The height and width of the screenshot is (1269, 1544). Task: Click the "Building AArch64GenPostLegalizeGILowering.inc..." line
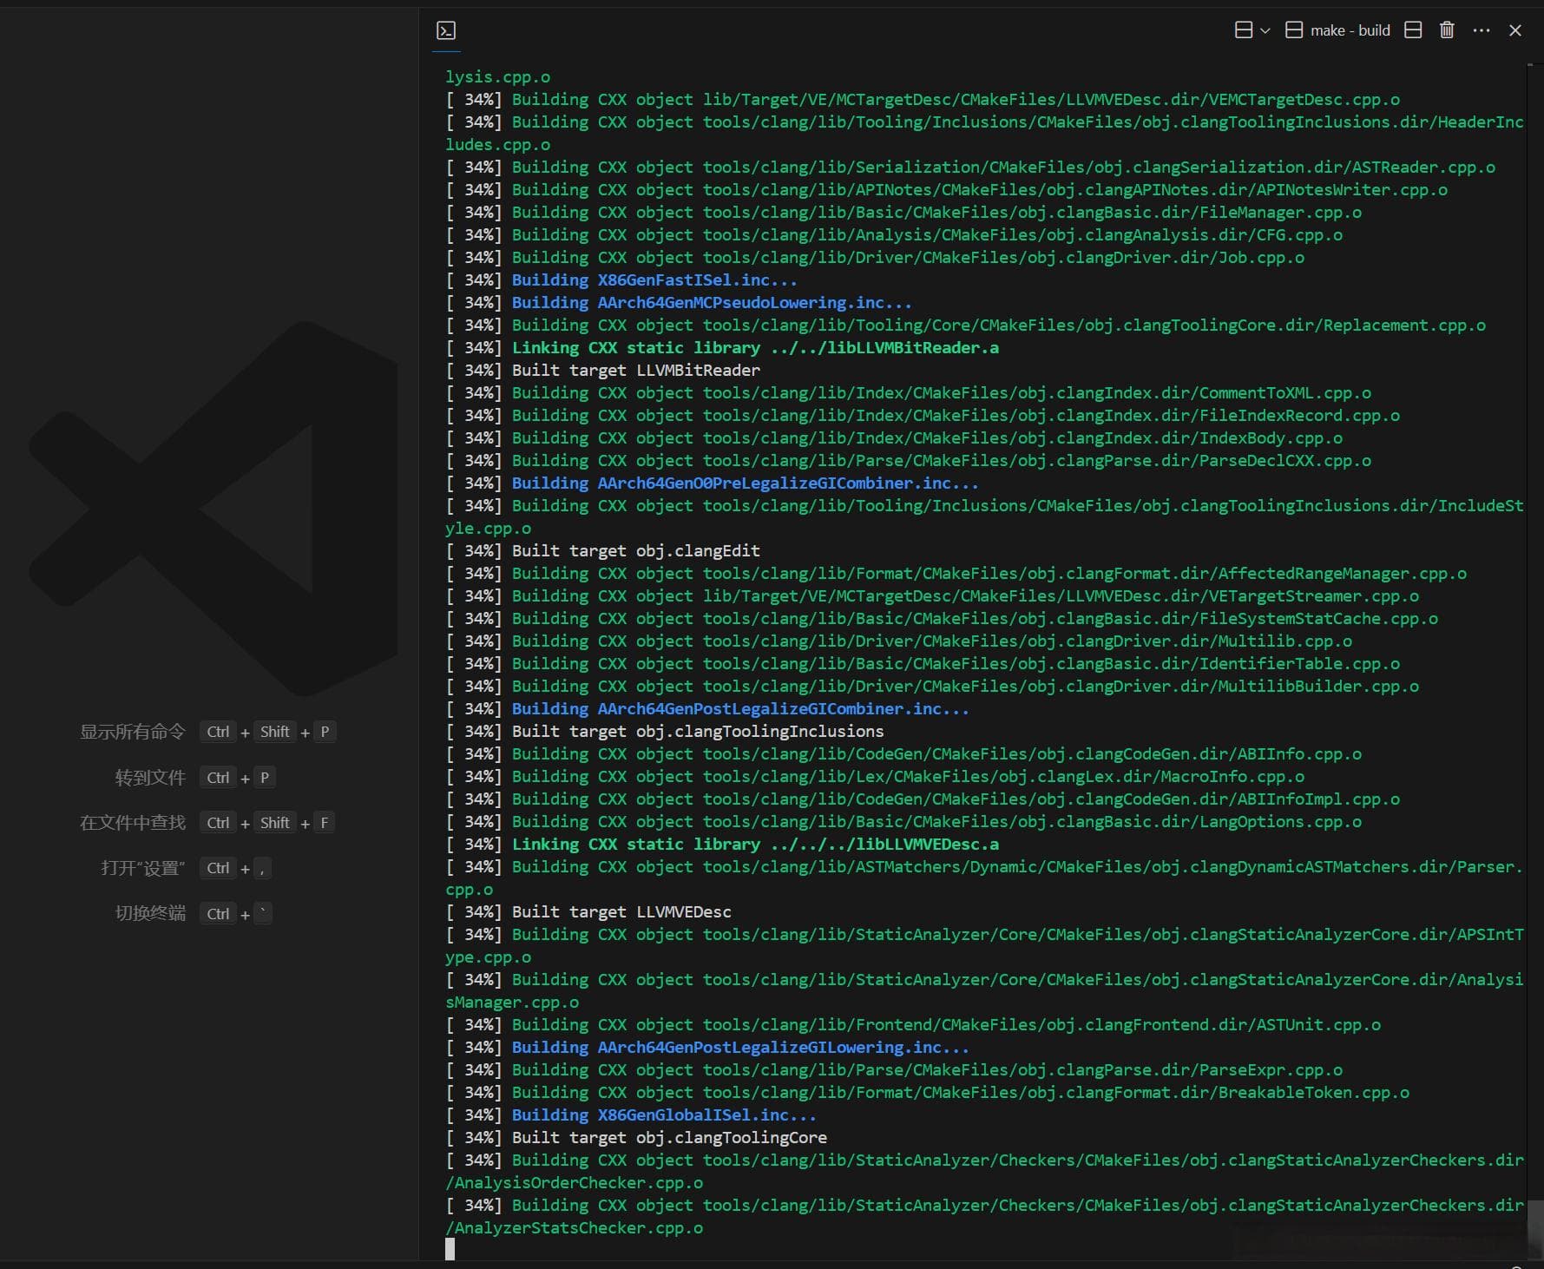707,1048
